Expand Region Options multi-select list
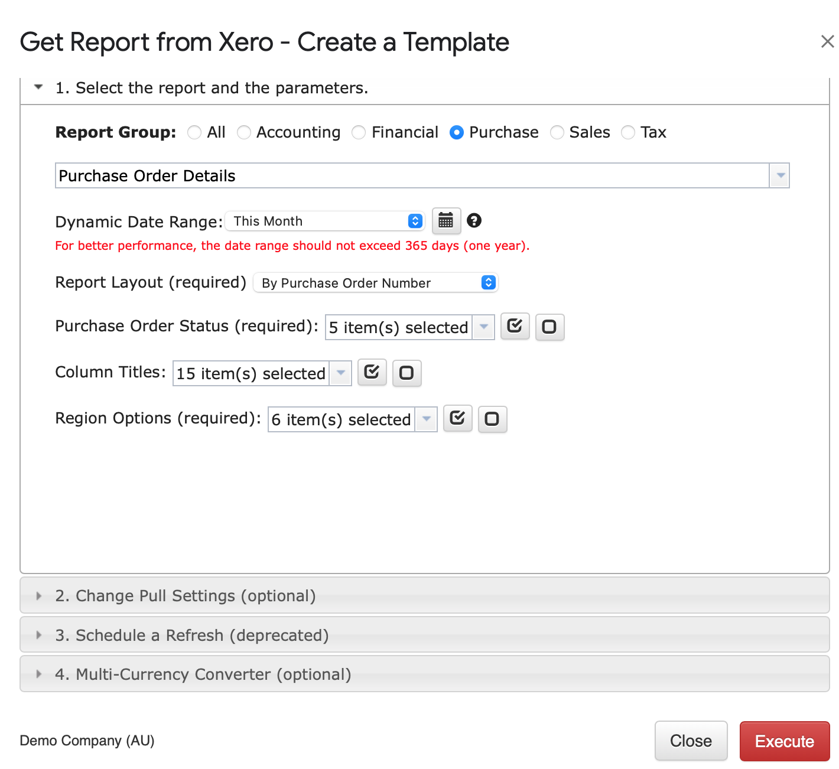The image size is (839, 769). (x=426, y=419)
